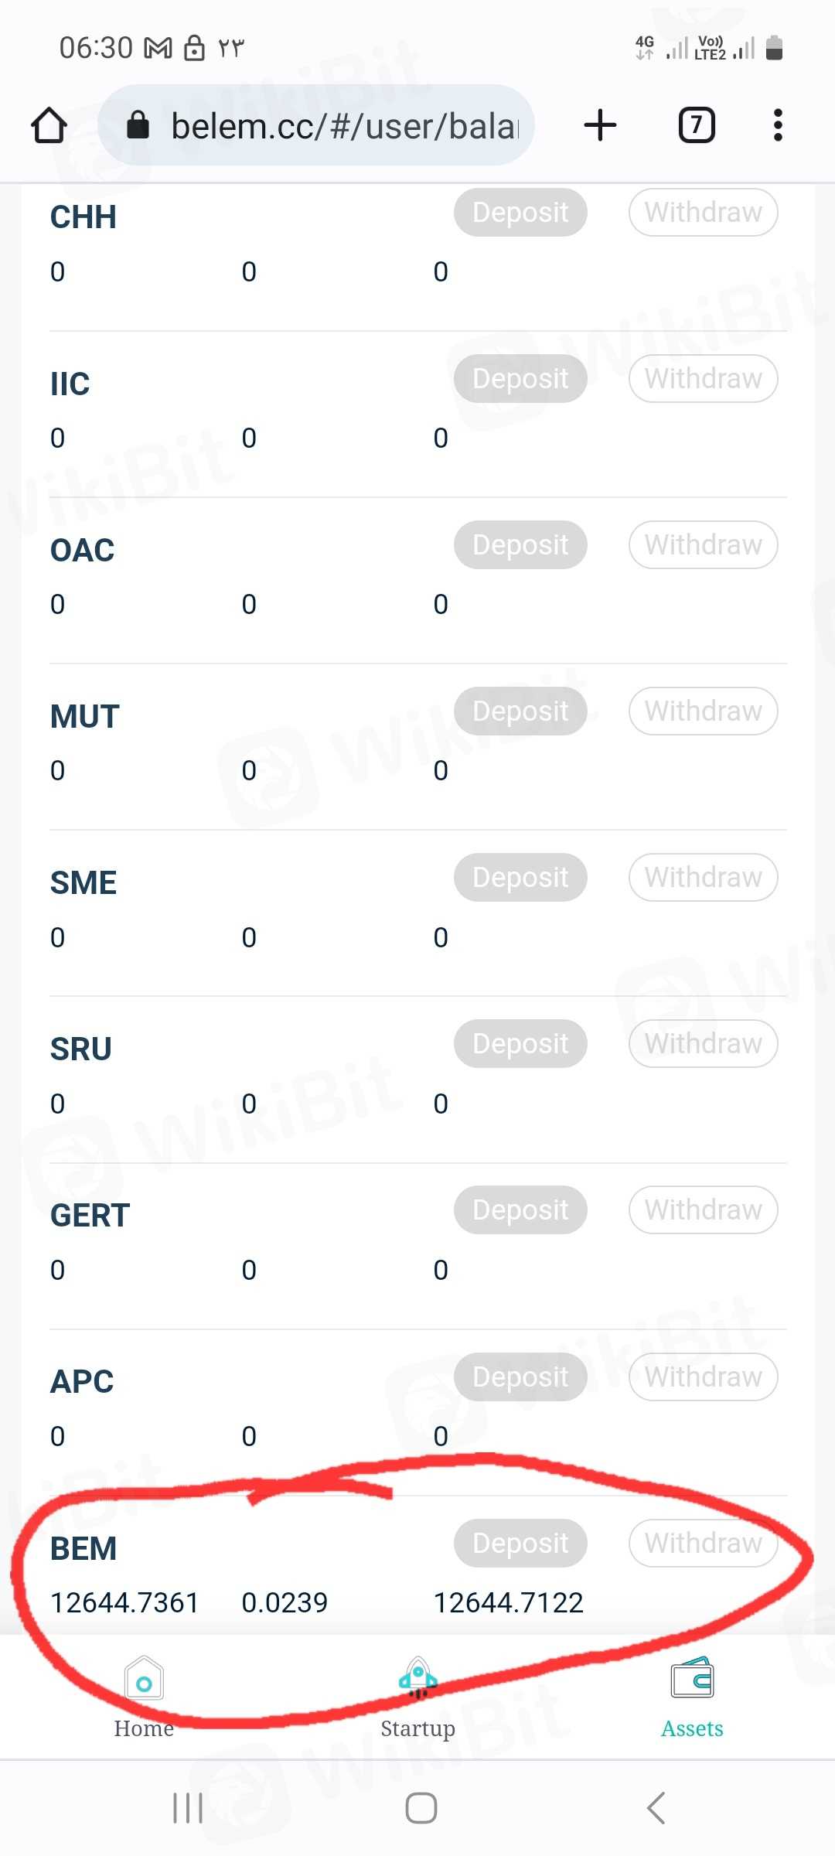Viewport: 835px width, 1856px height.
Task: Tap Deposit on the MUT row
Action: [x=520, y=711]
